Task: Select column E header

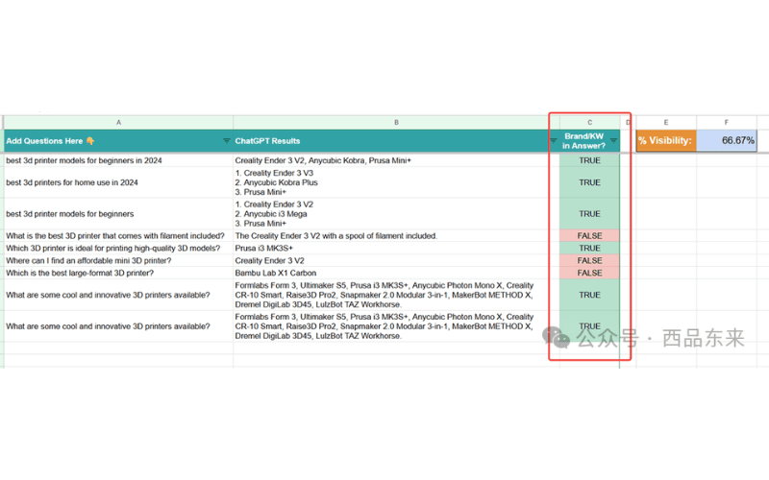Action: click(x=666, y=123)
